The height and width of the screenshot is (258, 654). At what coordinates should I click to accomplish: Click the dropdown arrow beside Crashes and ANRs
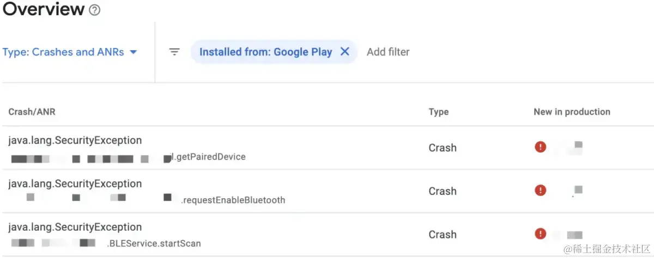[134, 52]
